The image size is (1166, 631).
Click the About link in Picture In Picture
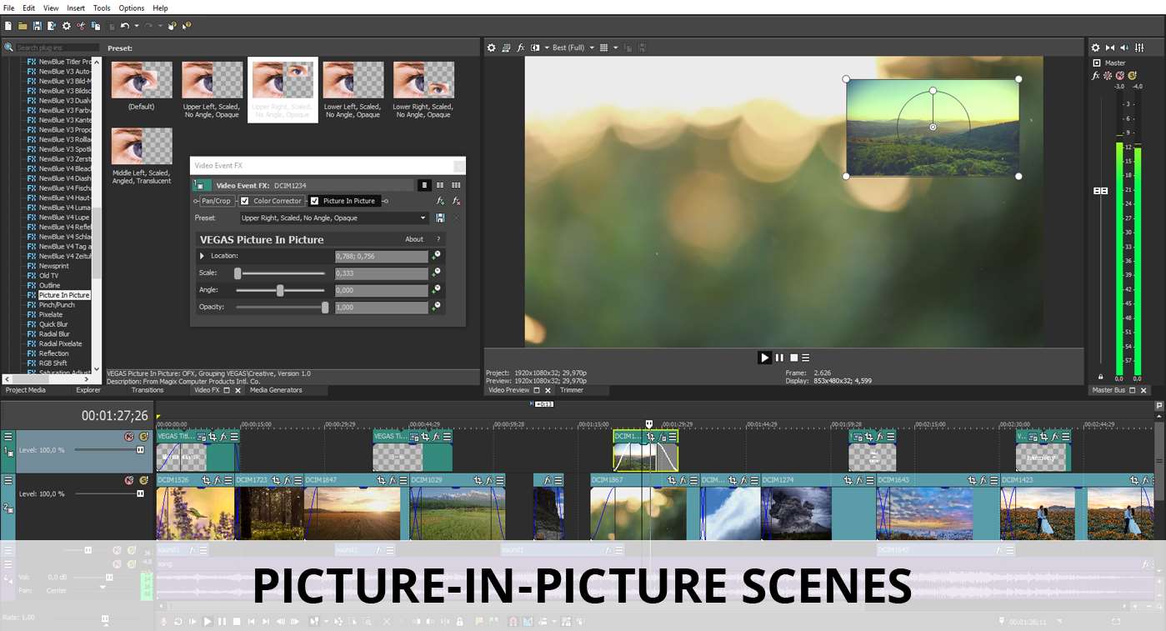[x=414, y=239]
